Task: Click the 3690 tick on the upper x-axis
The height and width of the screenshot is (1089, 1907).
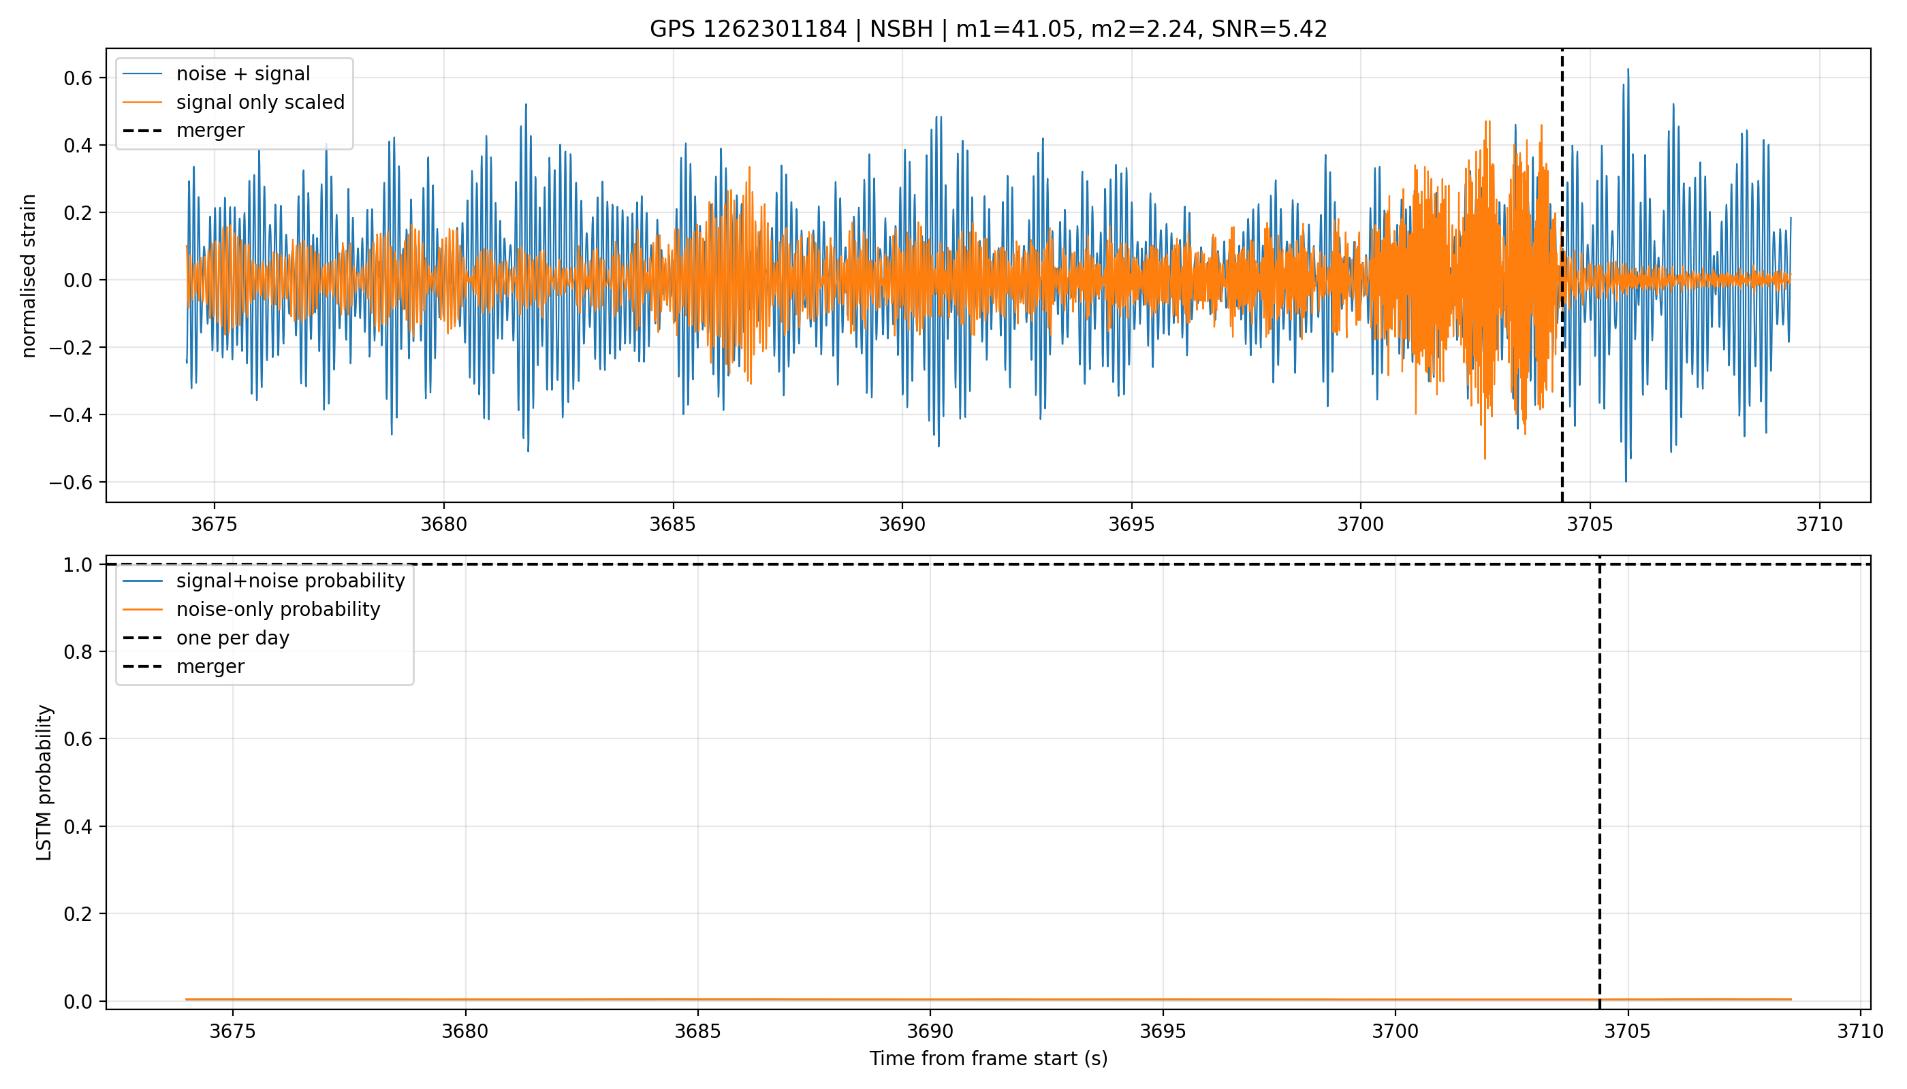Action: point(902,524)
